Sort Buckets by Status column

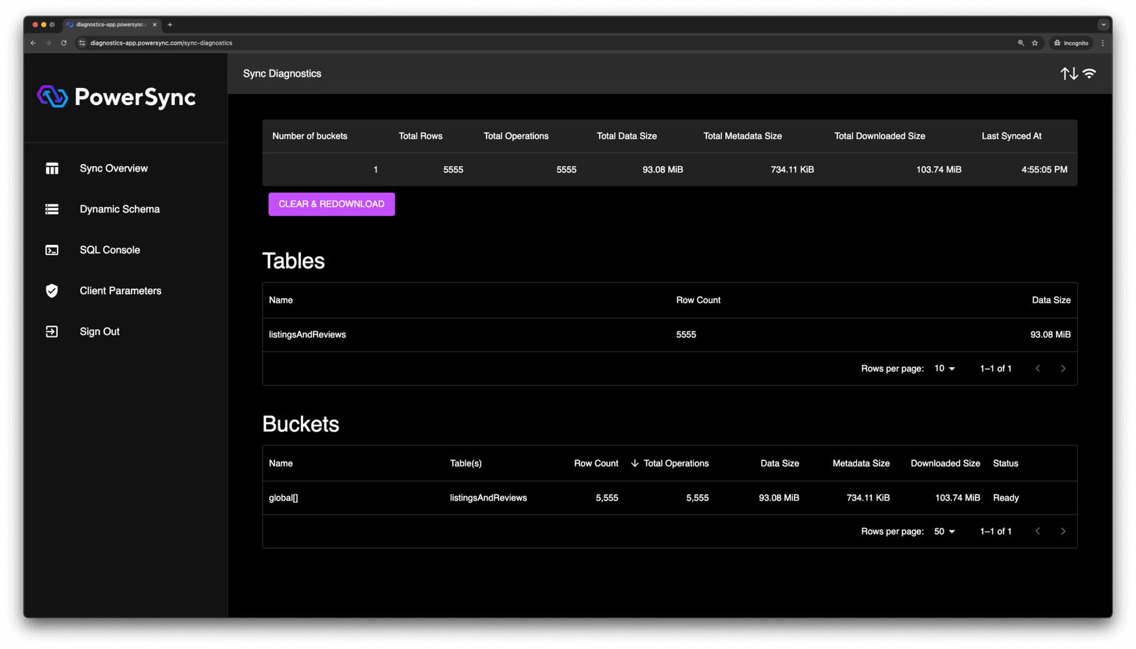click(1005, 464)
